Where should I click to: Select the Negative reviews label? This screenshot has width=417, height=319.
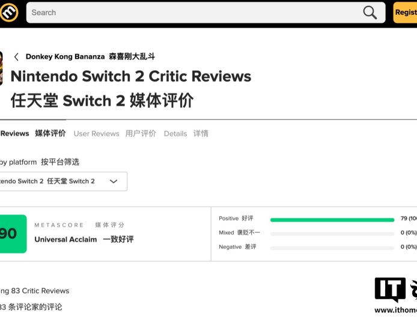pyautogui.click(x=230, y=247)
